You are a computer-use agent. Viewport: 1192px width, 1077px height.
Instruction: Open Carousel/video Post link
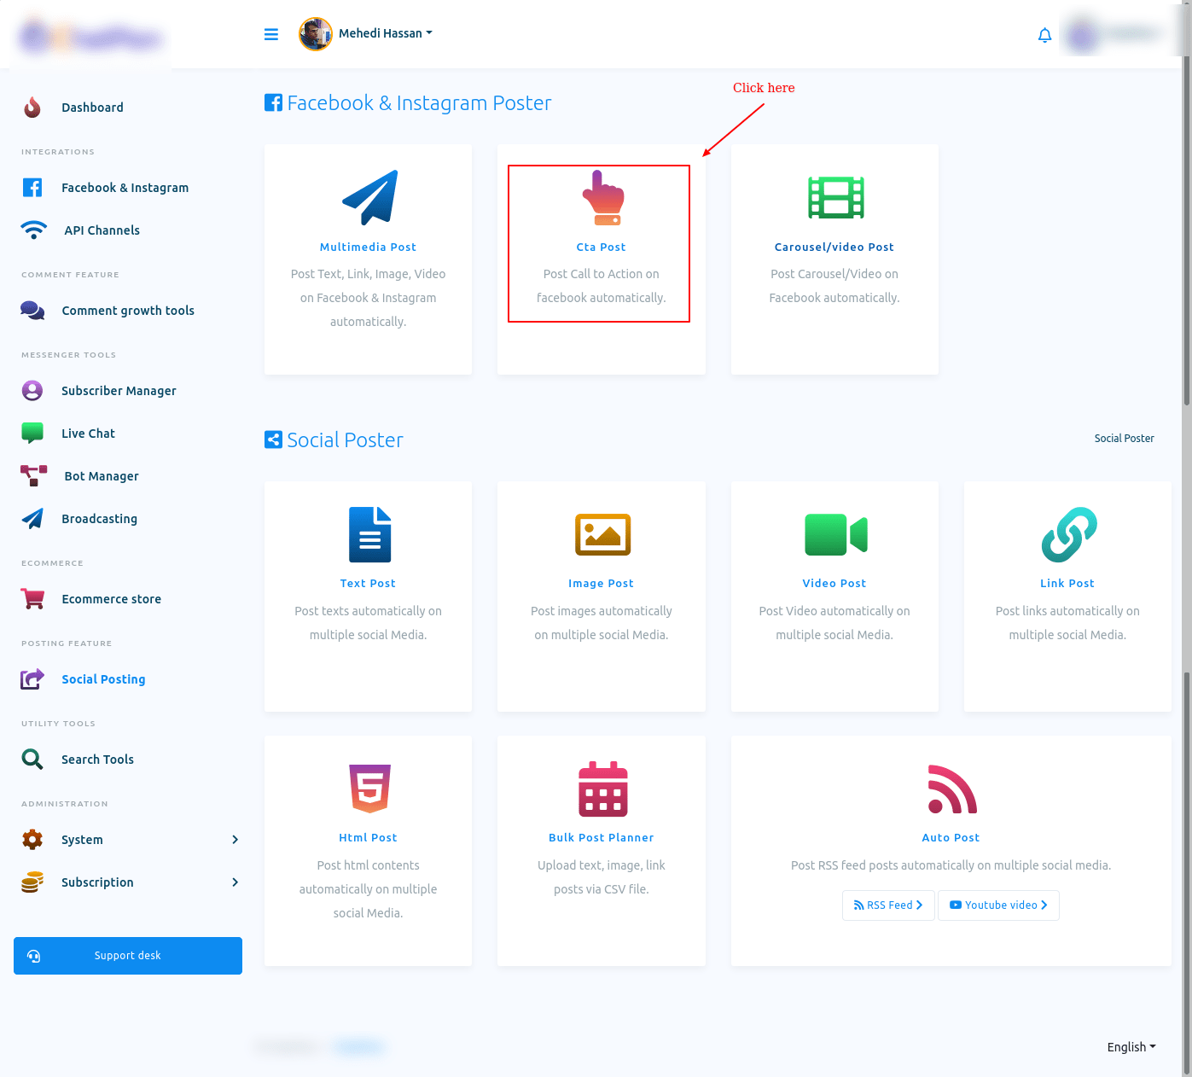tap(834, 247)
